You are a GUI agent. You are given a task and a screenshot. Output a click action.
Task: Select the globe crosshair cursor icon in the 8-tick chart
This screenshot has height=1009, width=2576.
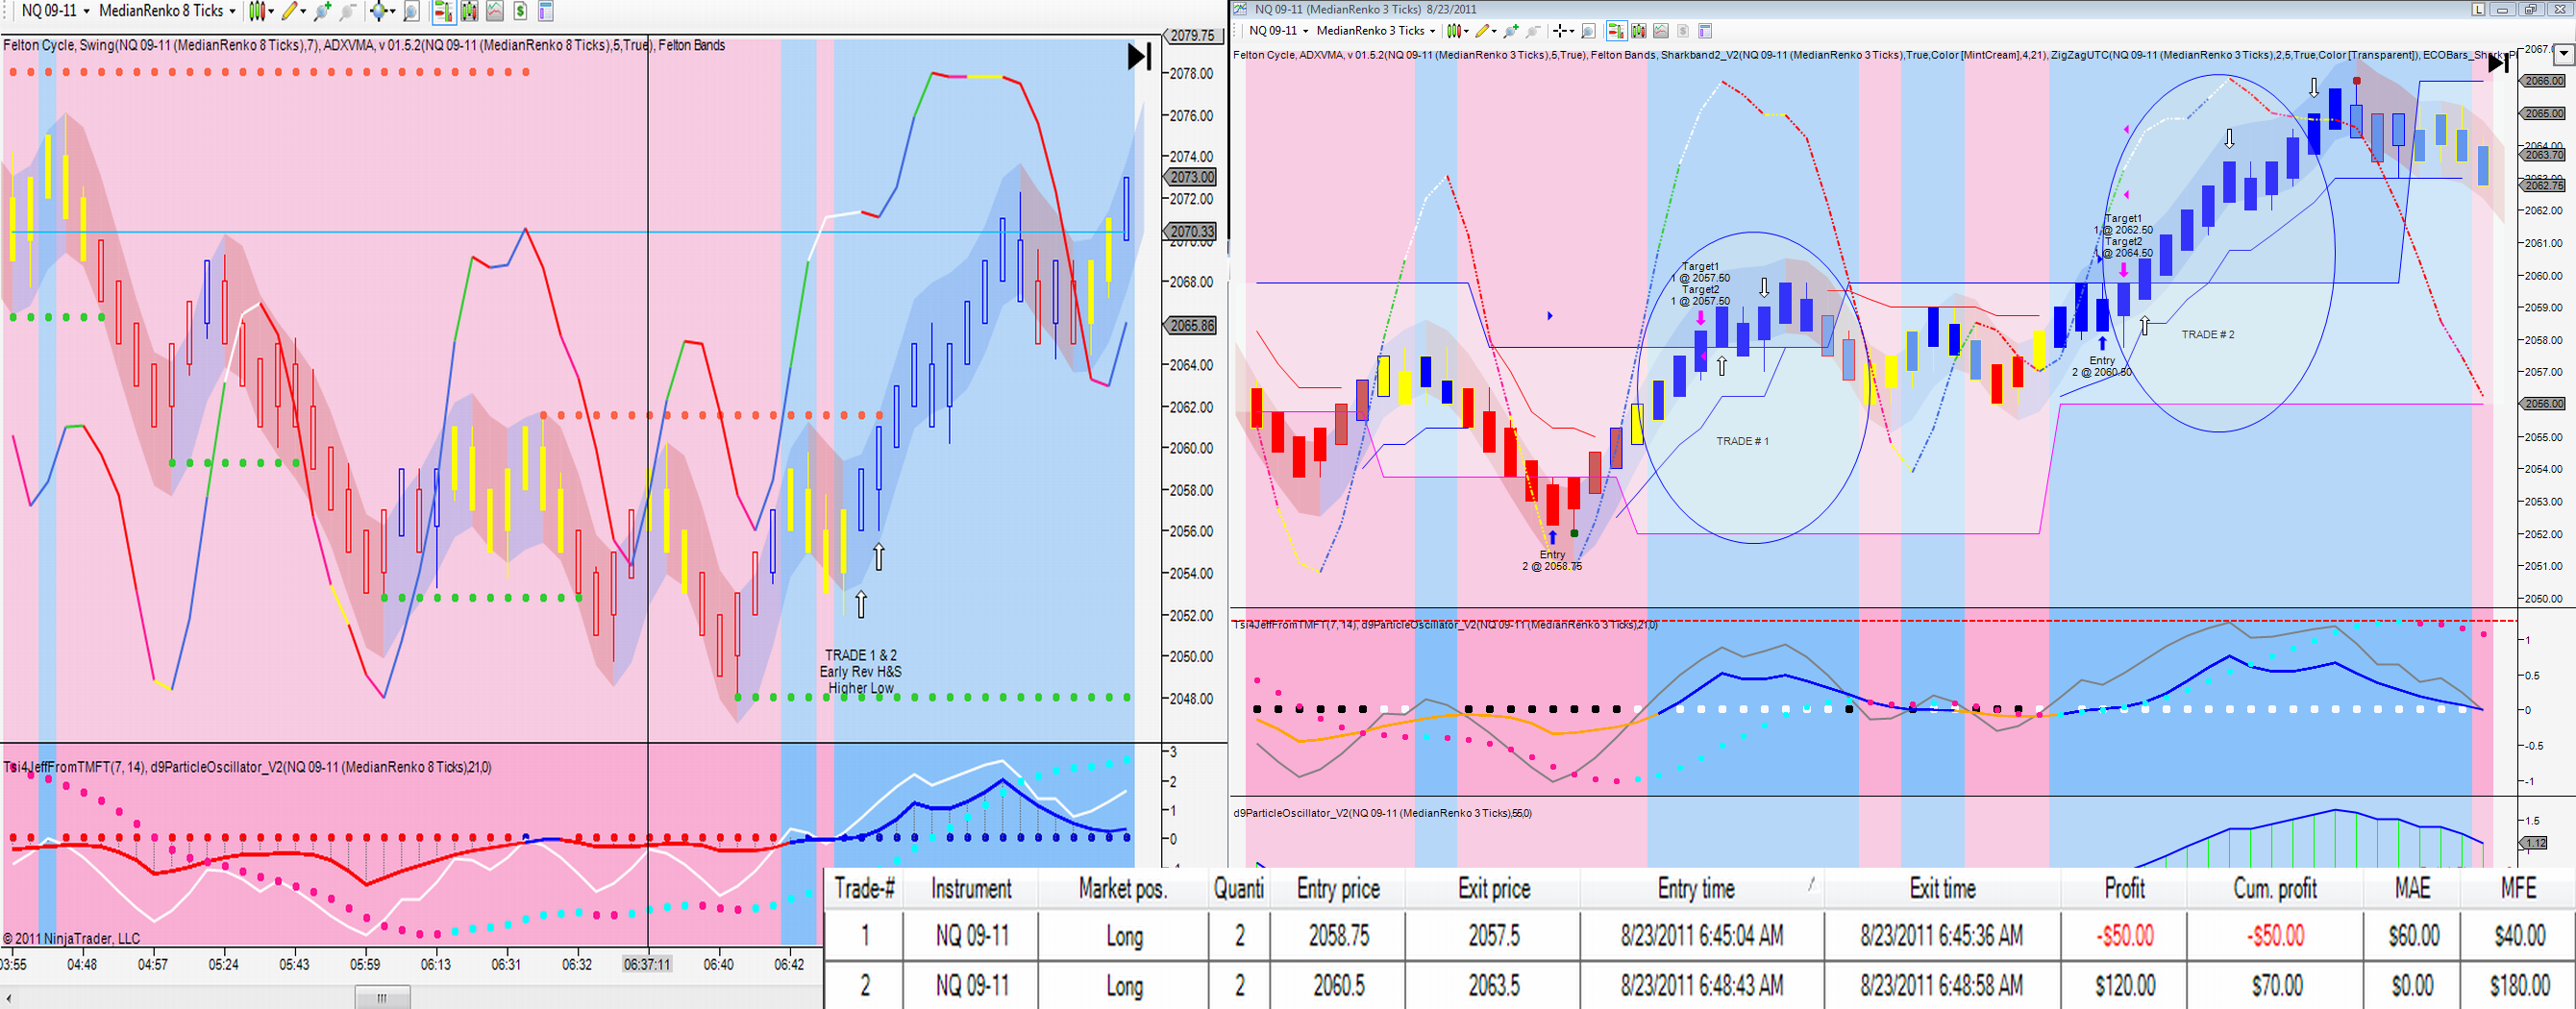[x=379, y=11]
